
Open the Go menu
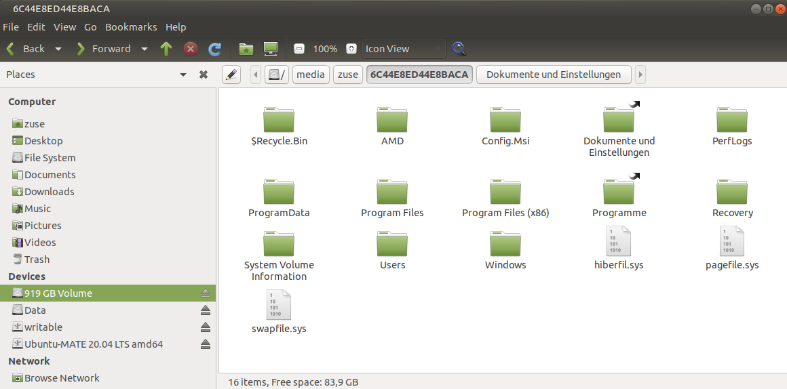click(x=90, y=27)
